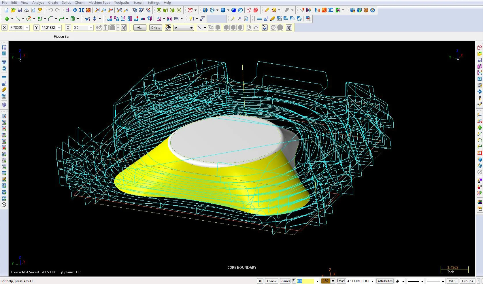Open the File menu

pyautogui.click(x=5, y=3)
